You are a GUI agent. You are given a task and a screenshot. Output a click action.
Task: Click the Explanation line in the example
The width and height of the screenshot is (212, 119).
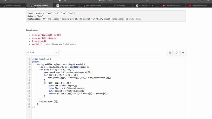(84, 19)
